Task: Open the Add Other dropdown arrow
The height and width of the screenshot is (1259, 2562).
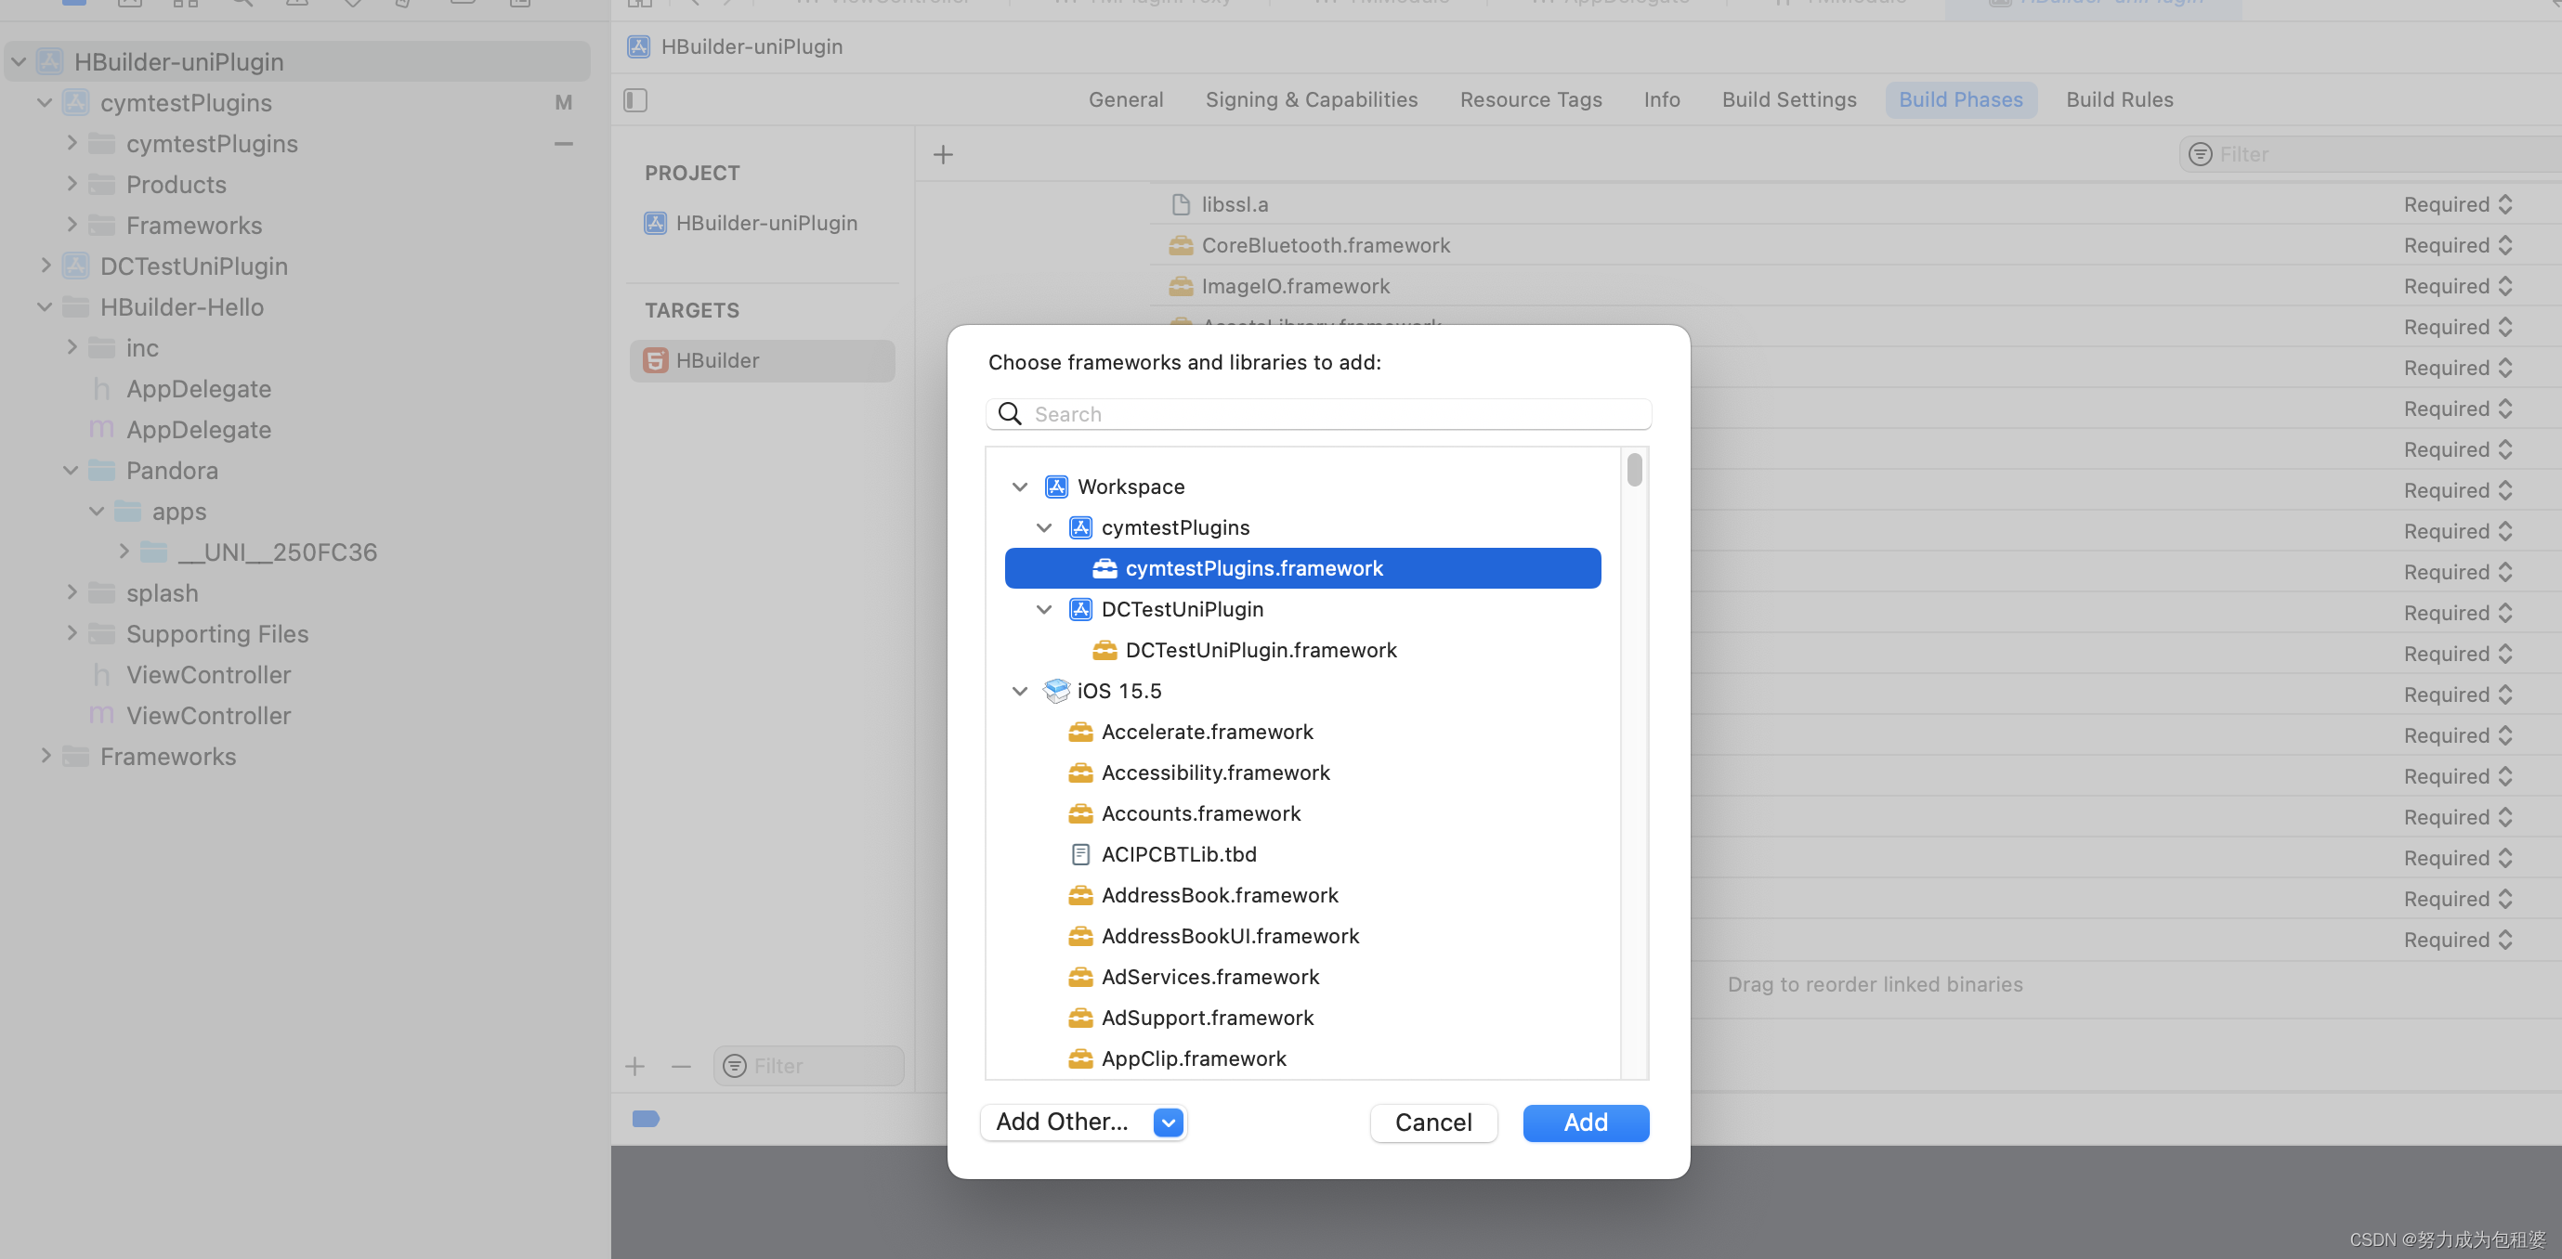Action: 1168,1123
